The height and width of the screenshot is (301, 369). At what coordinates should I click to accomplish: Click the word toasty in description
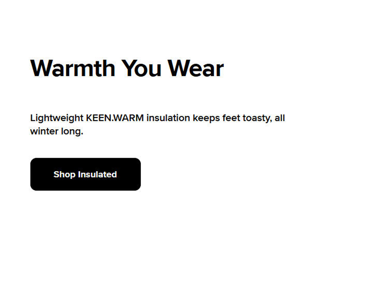click(x=257, y=118)
